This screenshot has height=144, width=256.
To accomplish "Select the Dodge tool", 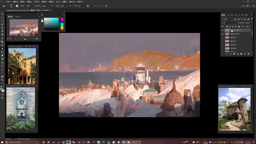I will coord(2,59).
